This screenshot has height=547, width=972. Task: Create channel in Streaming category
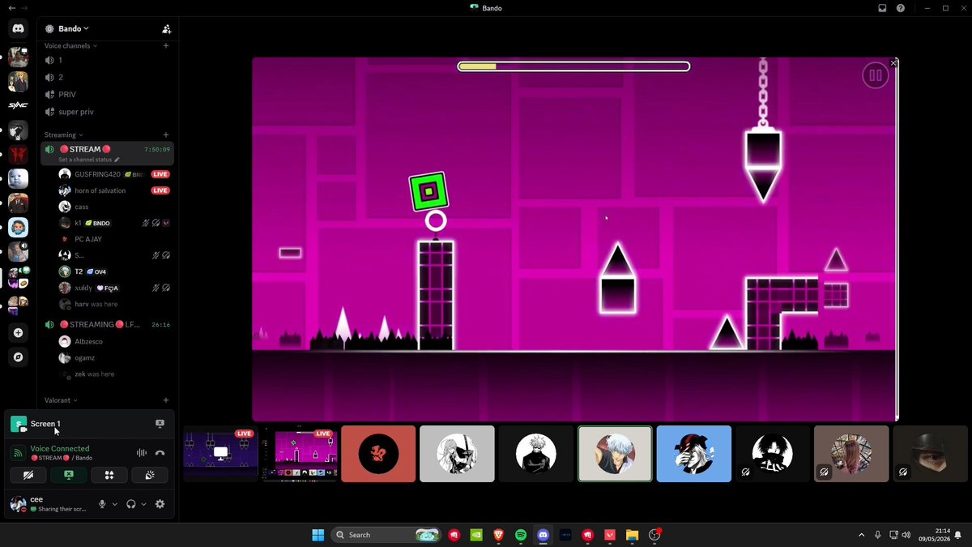tap(166, 135)
